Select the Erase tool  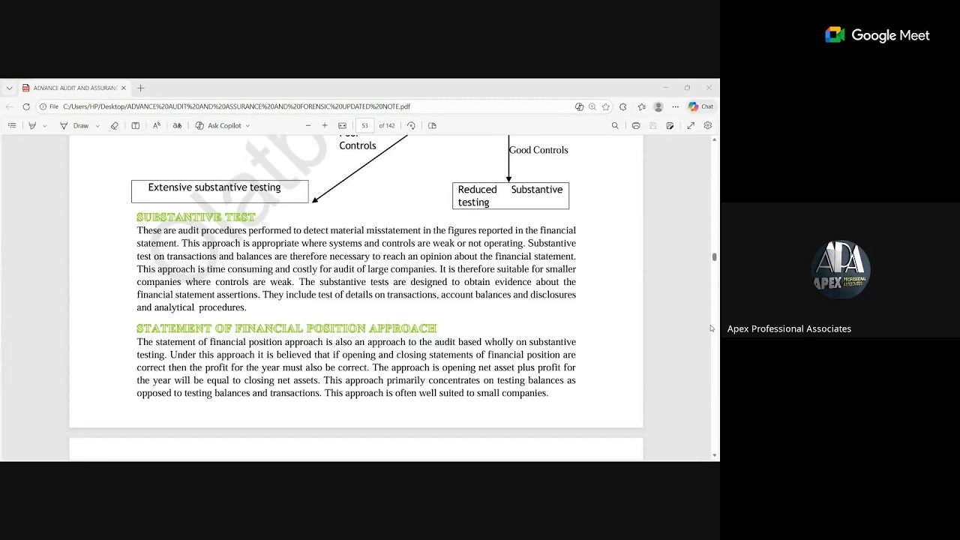(x=115, y=125)
